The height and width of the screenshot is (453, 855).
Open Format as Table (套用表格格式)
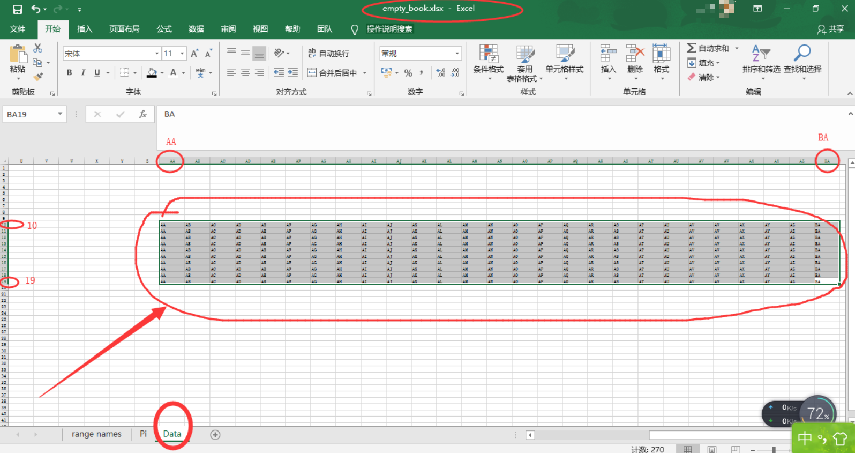pyautogui.click(x=525, y=63)
